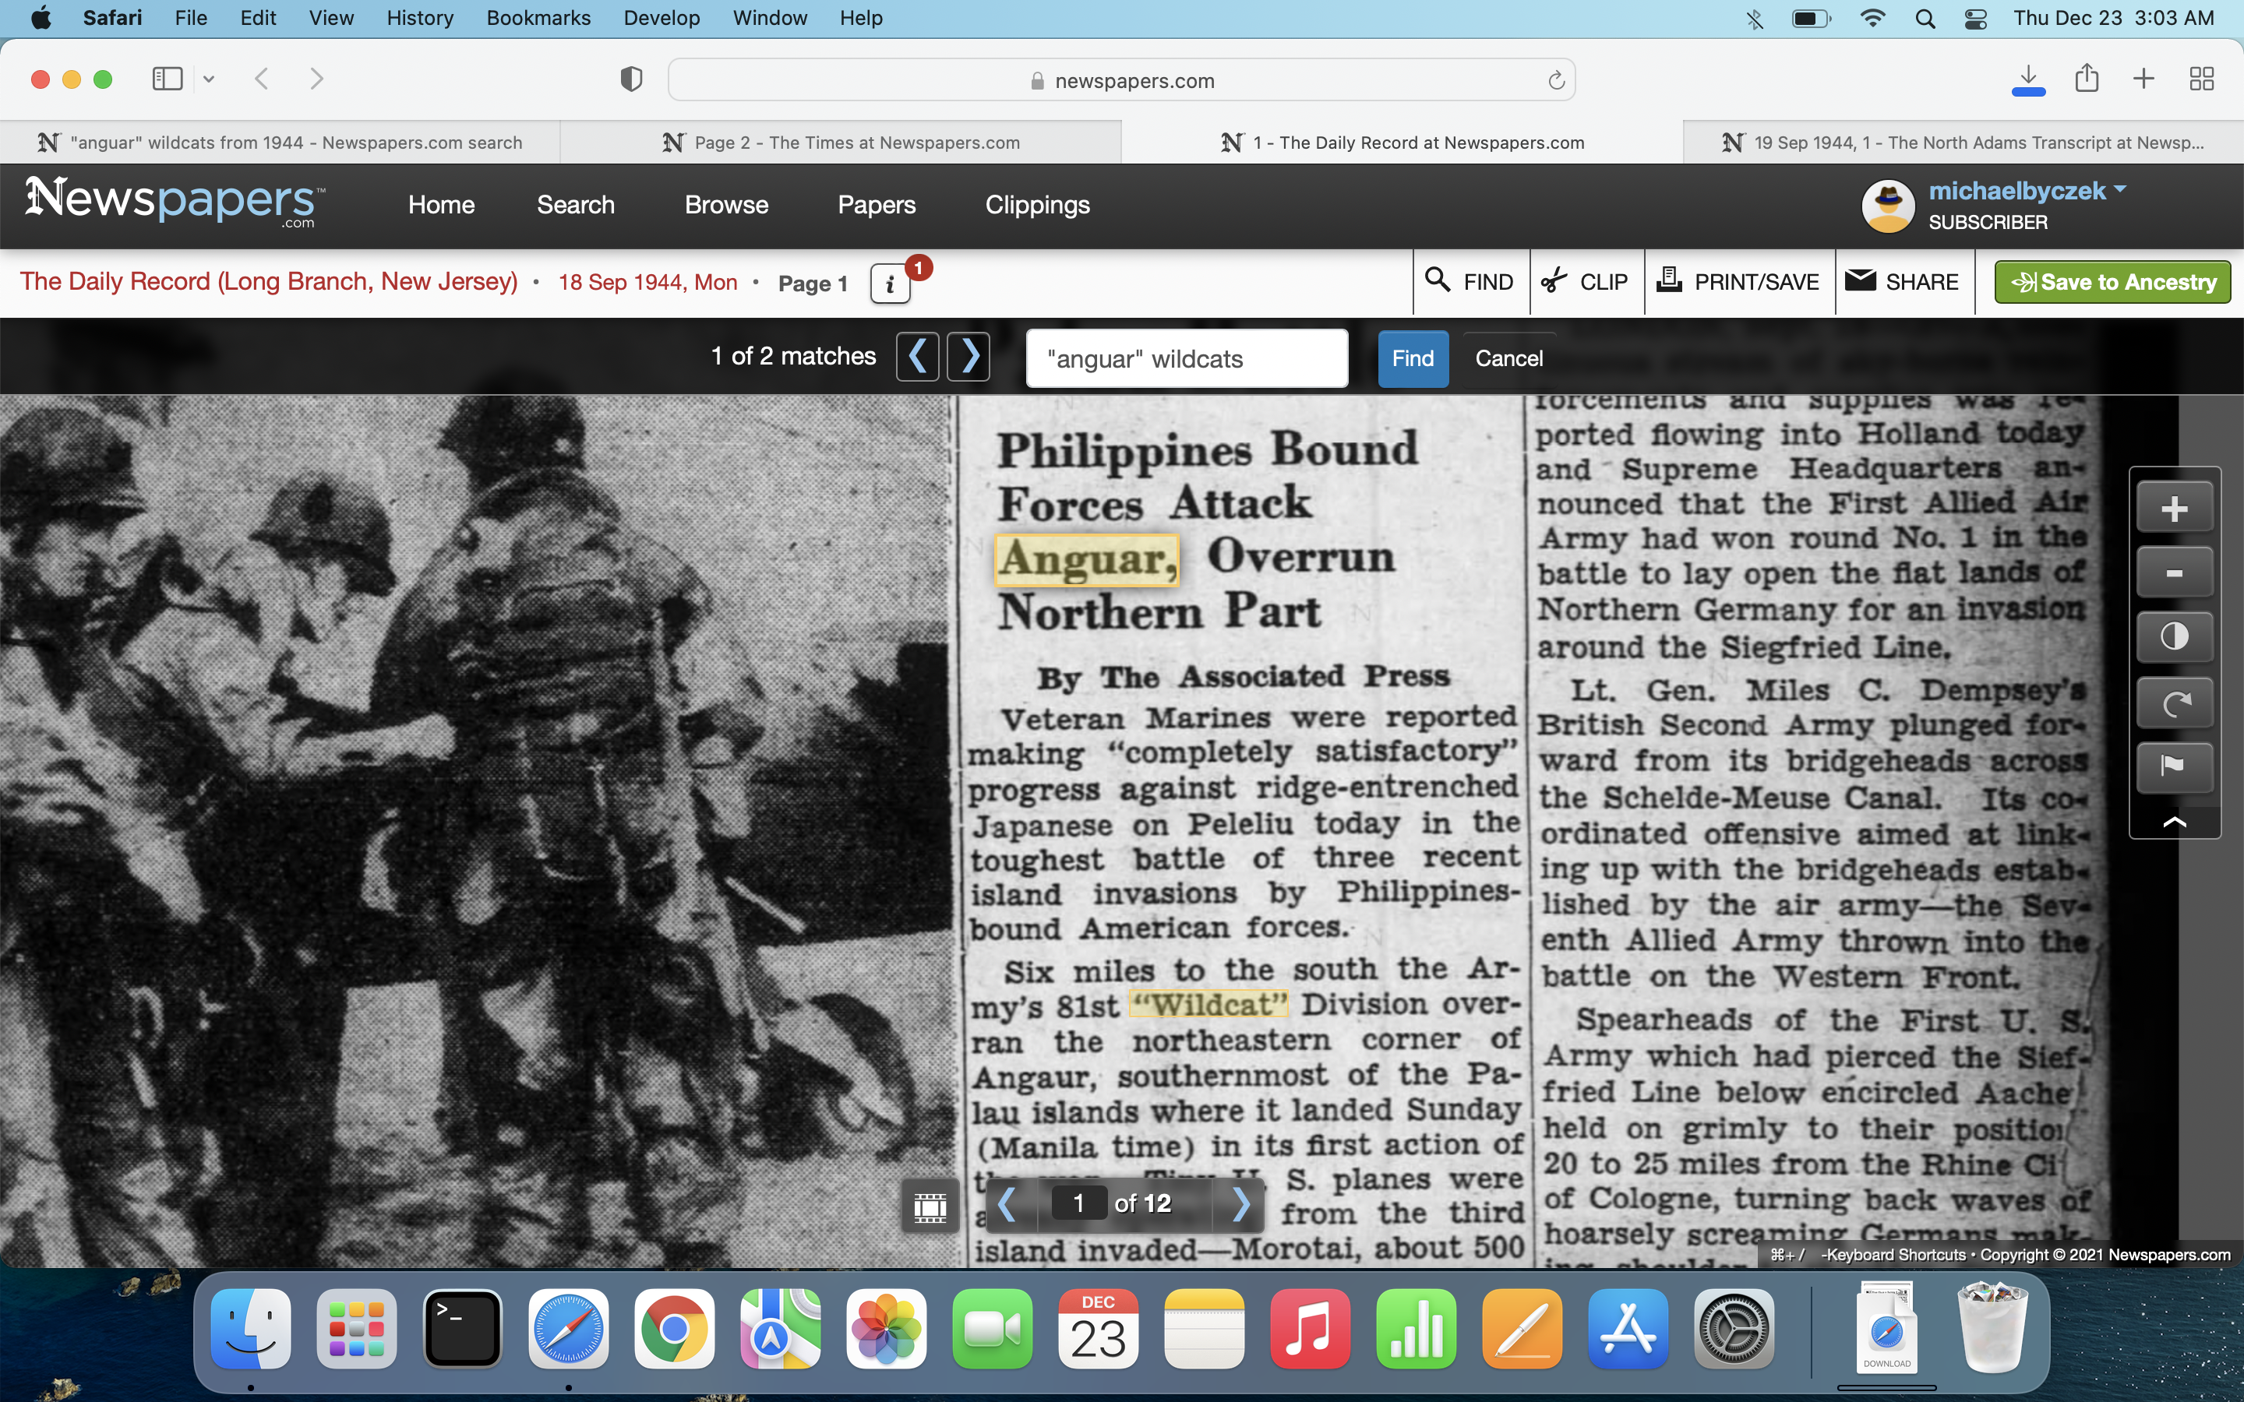The image size is (2244, 1402).
Task: Open the brightness/contrast adjustment tool
Action: pos(2174,637)
